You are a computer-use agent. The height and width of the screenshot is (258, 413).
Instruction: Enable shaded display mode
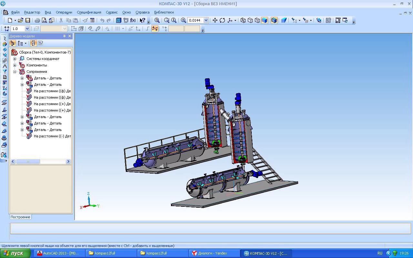(x=264, y=20)
